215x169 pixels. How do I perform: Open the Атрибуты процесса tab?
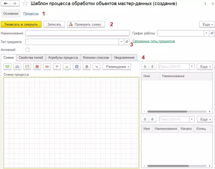tap(63, 58)
